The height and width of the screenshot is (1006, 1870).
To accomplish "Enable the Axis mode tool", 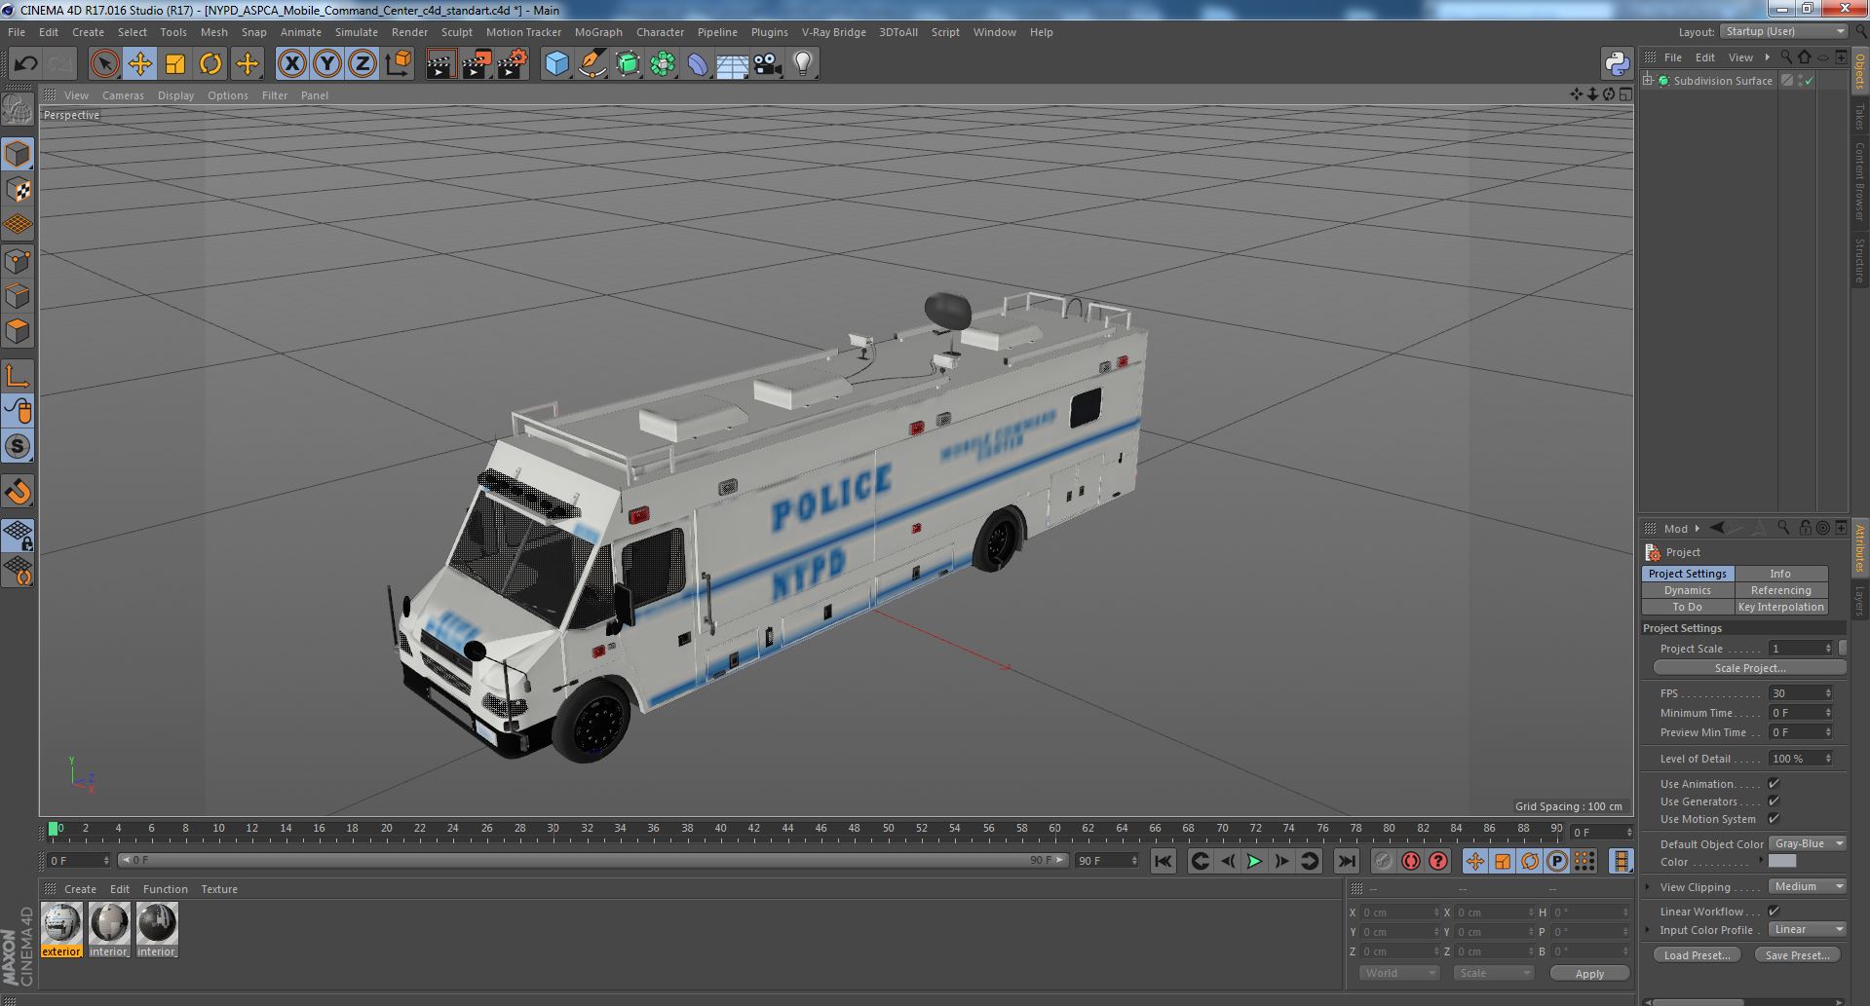I will 18,377.
